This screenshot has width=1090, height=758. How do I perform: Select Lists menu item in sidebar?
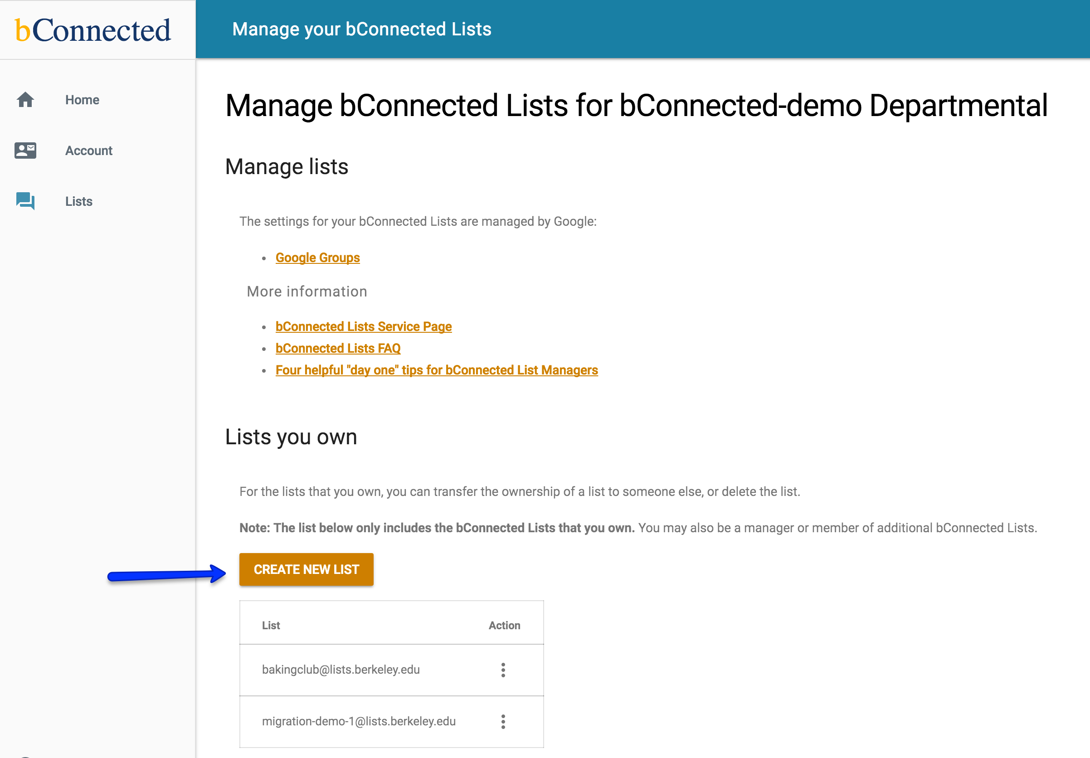(x=79, y=201)
